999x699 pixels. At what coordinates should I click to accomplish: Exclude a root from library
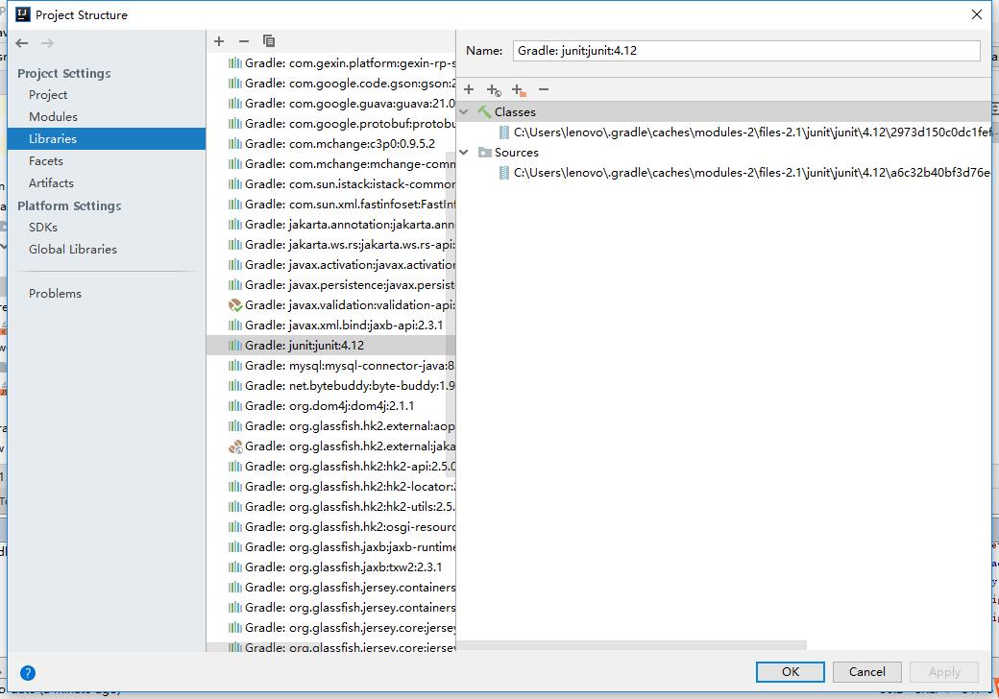[519, 90]
